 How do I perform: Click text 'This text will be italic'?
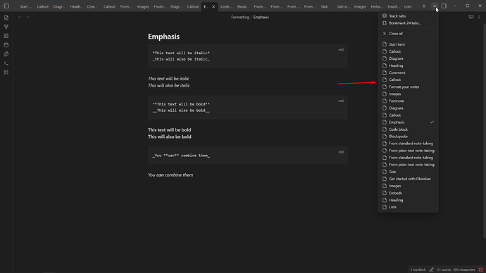(x=168, y=79)
